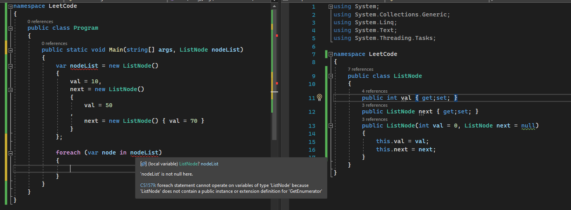Open the 7 references CodeLens link

pos(360,69)
